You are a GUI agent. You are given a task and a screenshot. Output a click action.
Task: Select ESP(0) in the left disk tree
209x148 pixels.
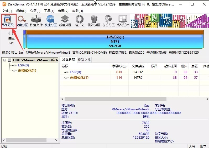click(x=23, y=65)
